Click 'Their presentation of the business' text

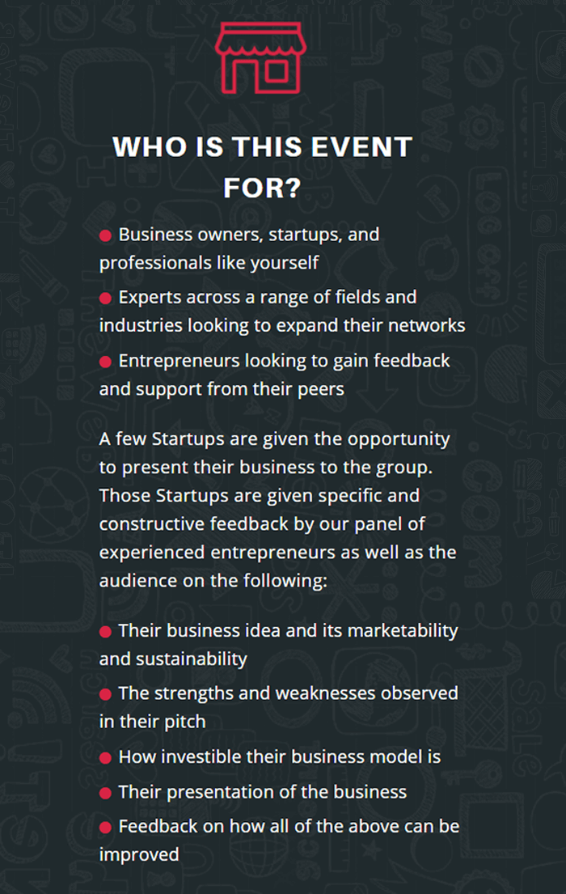pyautogui.click(x=263, y=792)
